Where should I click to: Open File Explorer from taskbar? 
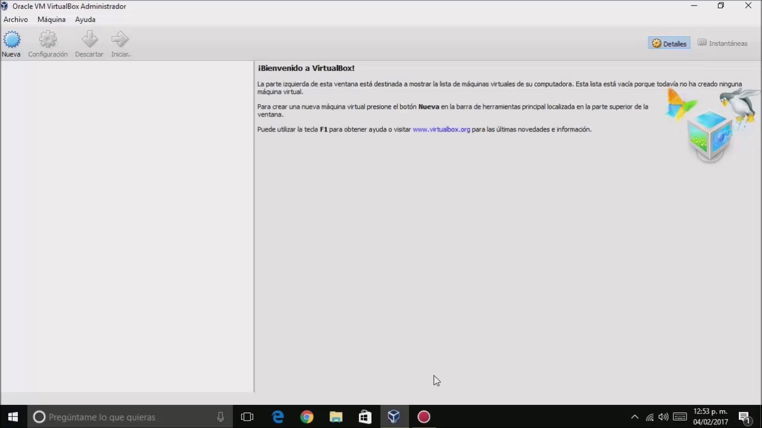(x=336, y=417)
